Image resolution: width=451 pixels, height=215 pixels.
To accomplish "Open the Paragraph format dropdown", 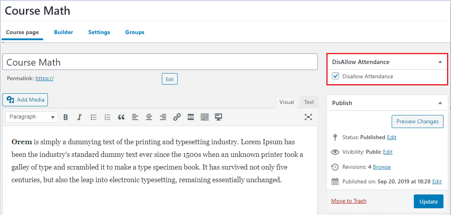I will point(31,117).
